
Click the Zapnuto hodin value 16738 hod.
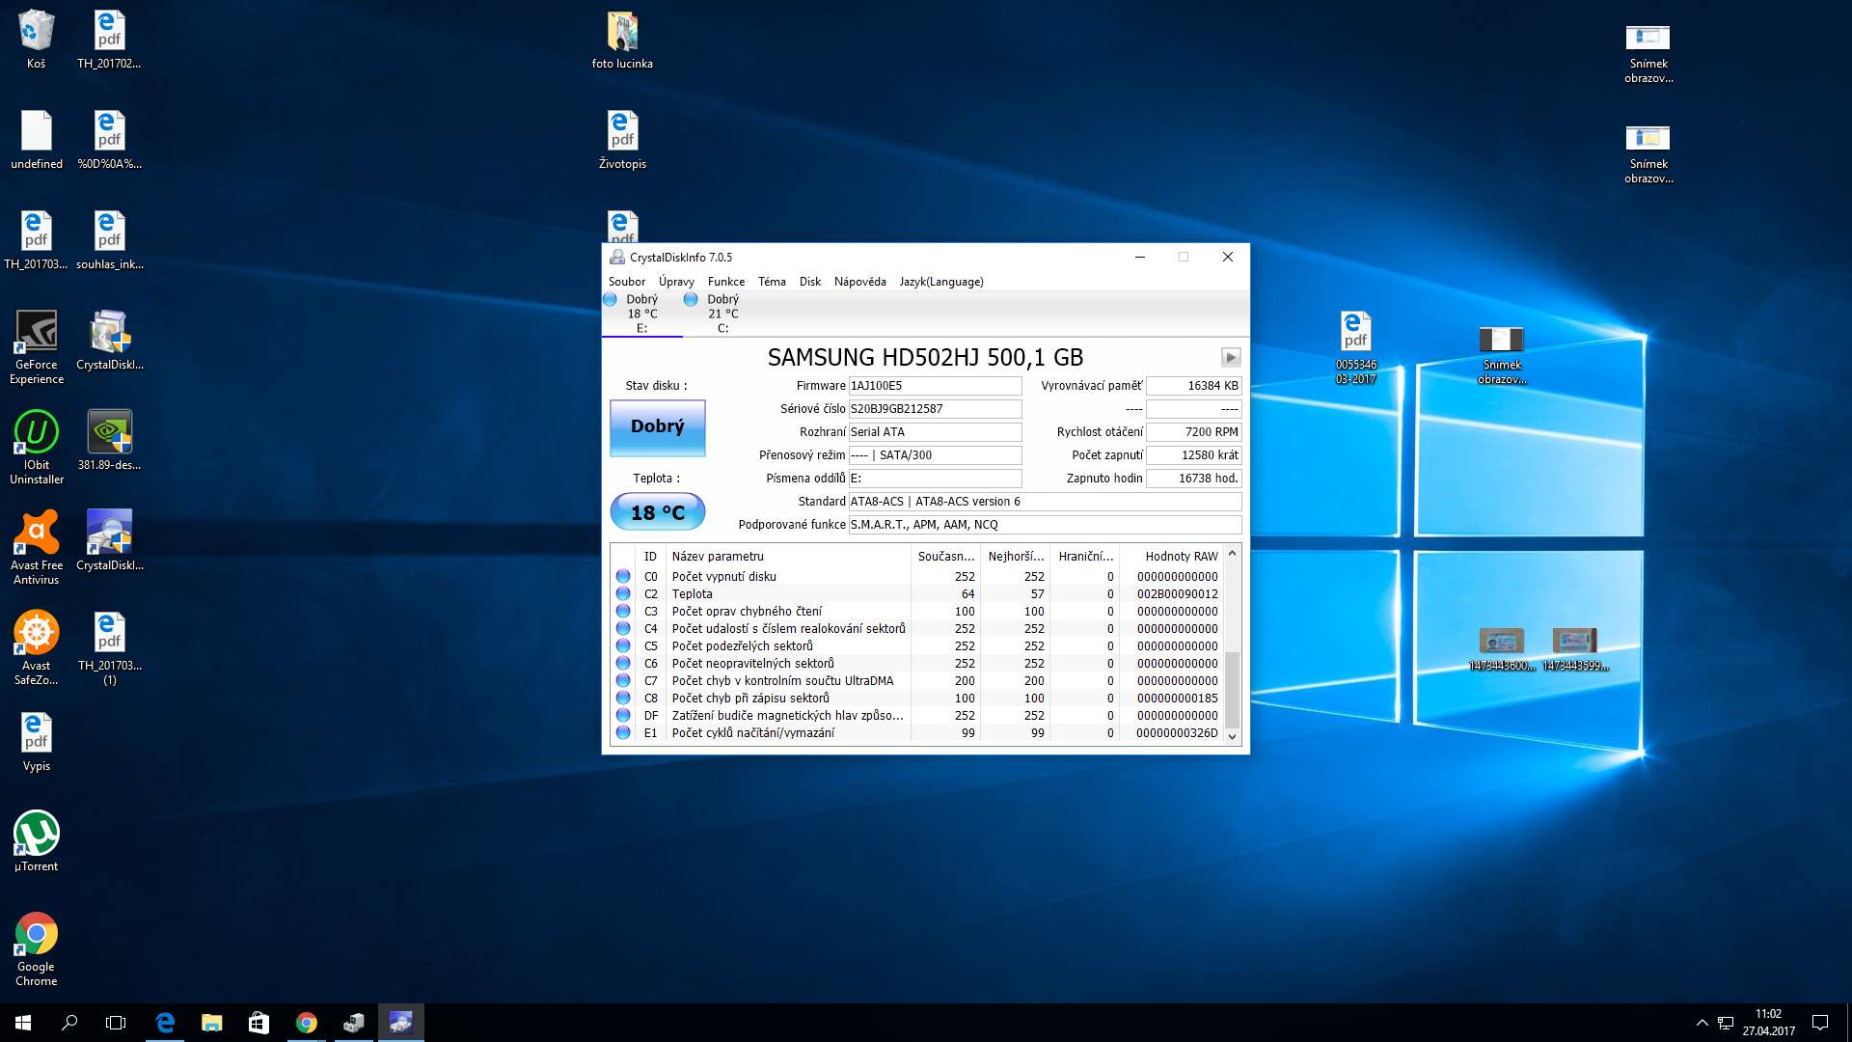1194,479
